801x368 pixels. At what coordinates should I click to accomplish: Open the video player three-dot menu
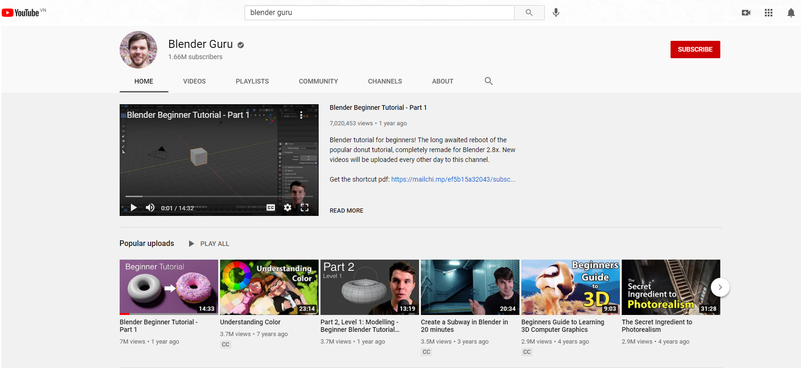point(301,115)
